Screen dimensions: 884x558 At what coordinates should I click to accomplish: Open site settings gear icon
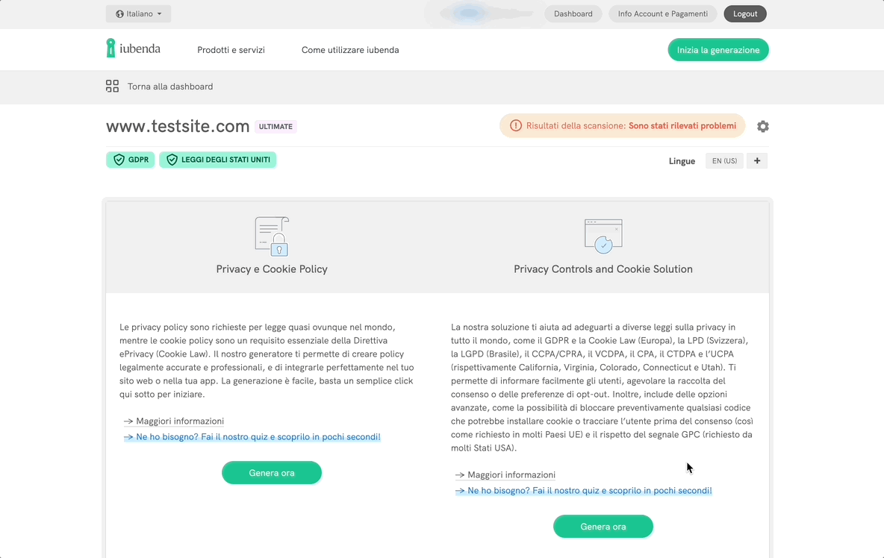point(762,126)
